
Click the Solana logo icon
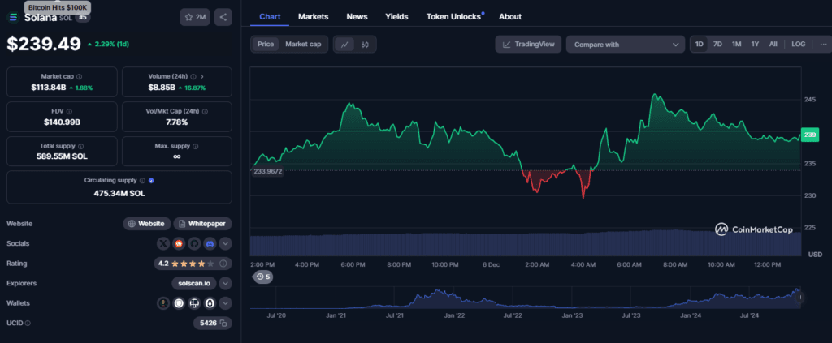[x=13, y=18]
